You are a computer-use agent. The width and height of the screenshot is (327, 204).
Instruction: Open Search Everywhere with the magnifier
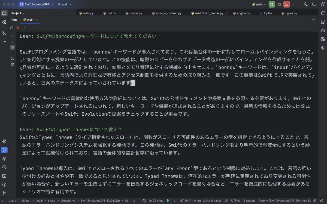[x=314, y=4]
